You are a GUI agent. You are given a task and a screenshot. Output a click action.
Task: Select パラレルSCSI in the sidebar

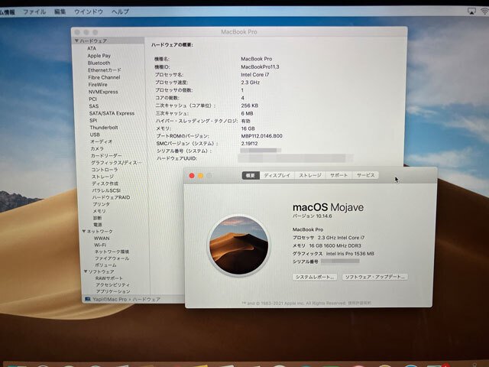click(106, 190)
